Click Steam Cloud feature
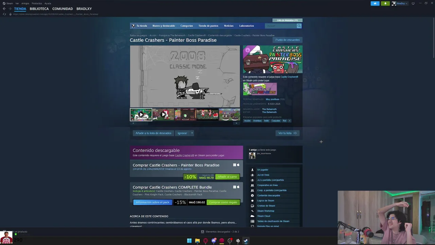Screen dimensions: 435x245 [x=275, y=216]
